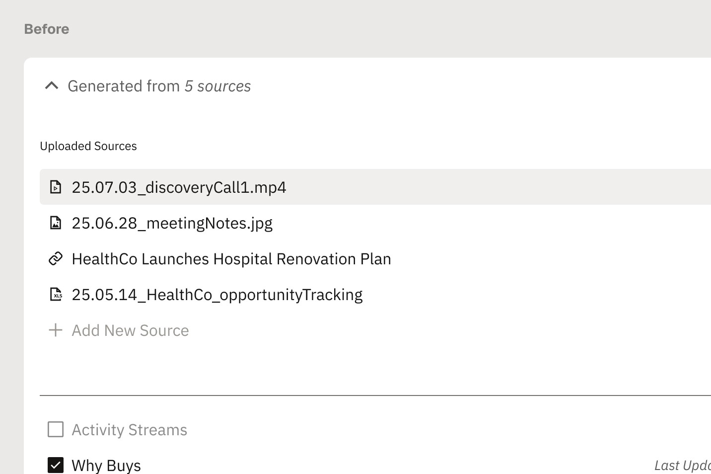Click the Uploaded Sources heading
Viewport: 711px width, 474px height.
(88, 146)
